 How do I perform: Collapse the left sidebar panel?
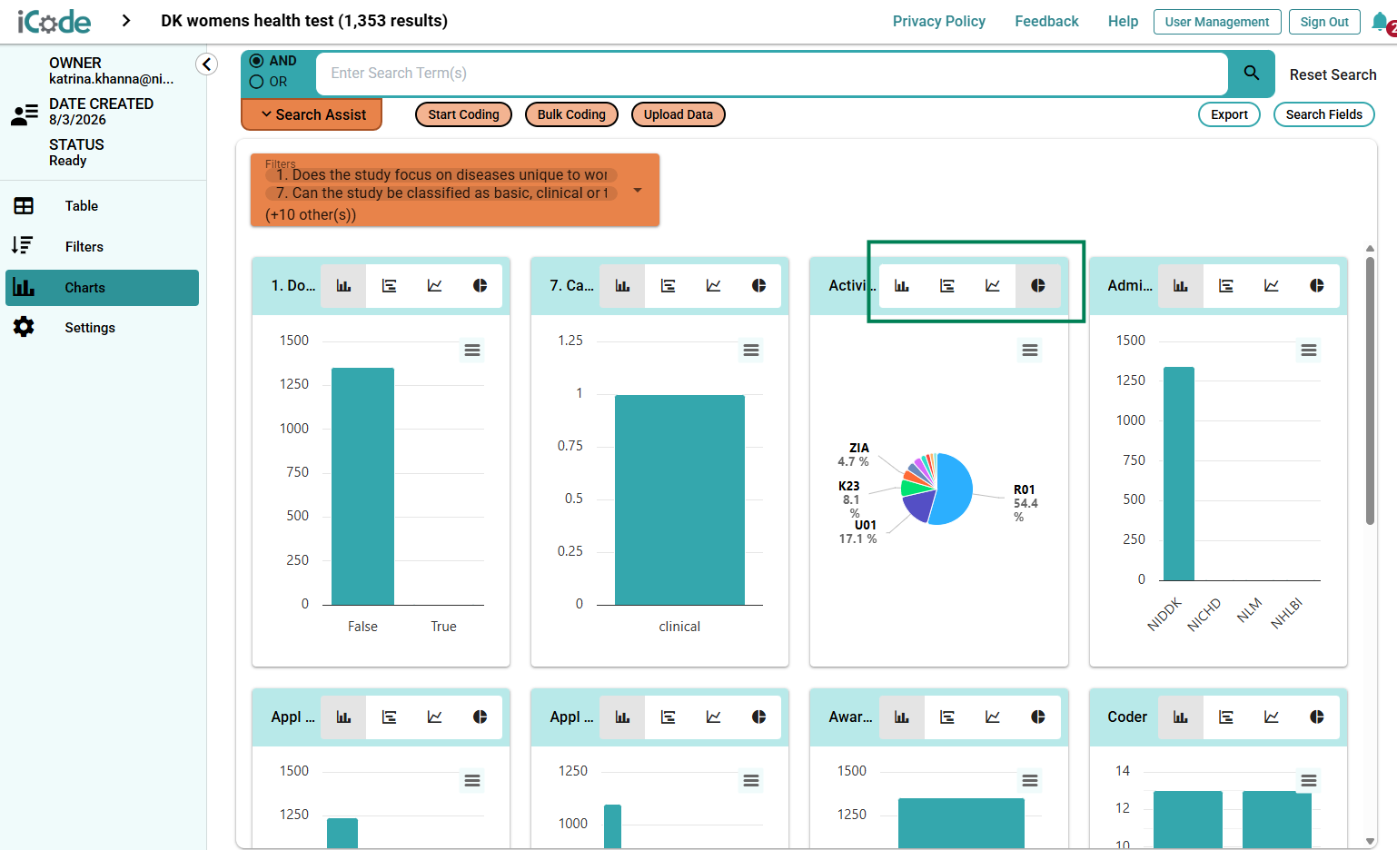207,64
